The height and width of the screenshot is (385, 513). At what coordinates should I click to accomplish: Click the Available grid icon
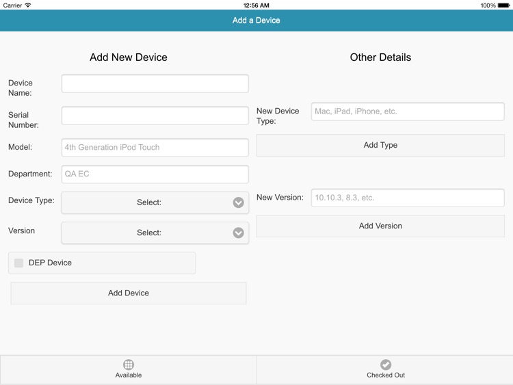point(129,364)
